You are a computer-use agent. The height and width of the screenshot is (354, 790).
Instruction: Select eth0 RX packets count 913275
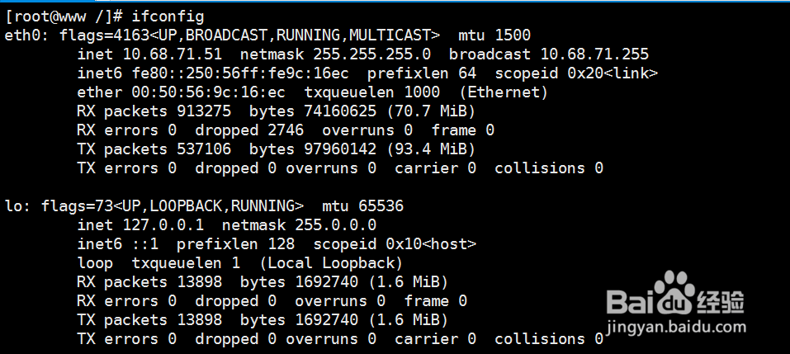tap(204, 111)
